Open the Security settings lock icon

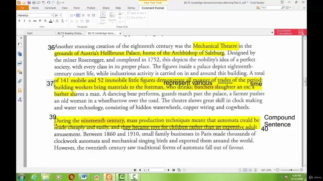[20, 90]
